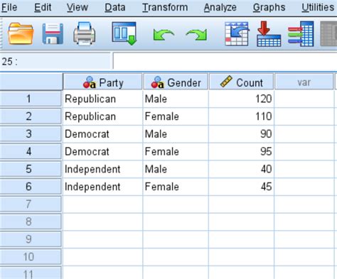Open the Analyze menu

click(x=220, y=7)
